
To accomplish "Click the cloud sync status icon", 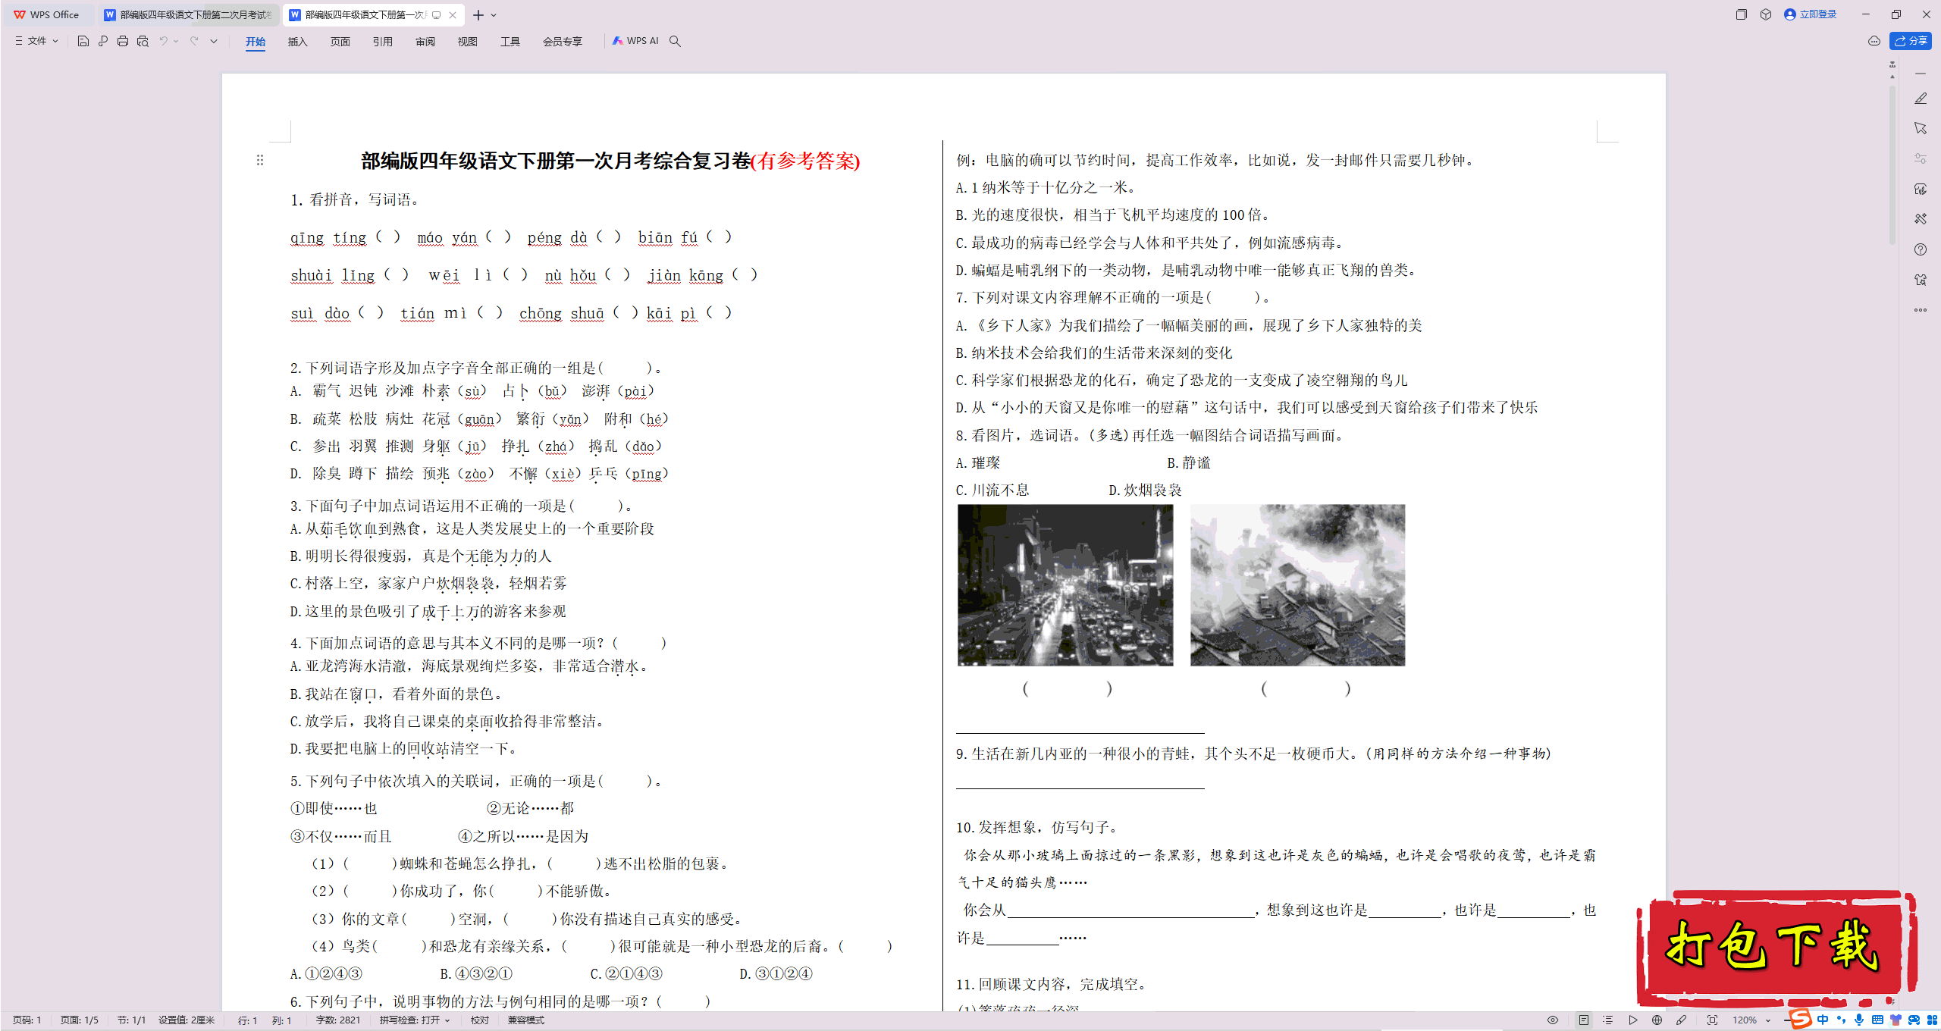I will tap(1874, 41).
